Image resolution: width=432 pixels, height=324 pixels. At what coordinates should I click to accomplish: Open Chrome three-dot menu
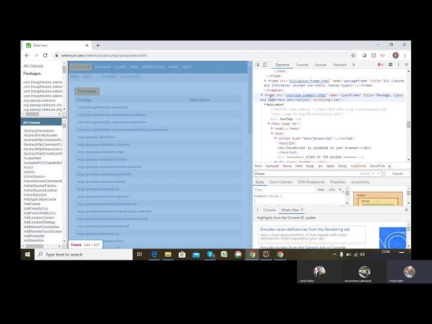click(x=405, y=55)
